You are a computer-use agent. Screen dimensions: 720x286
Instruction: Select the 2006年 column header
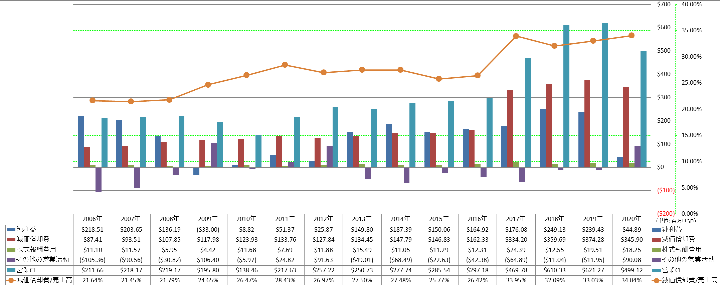coord(93,219)
